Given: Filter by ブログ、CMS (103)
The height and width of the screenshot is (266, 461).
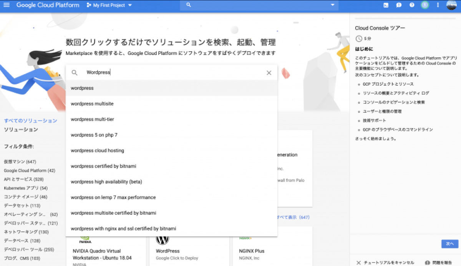Looking at the screenshot, I should coord(22,258).
